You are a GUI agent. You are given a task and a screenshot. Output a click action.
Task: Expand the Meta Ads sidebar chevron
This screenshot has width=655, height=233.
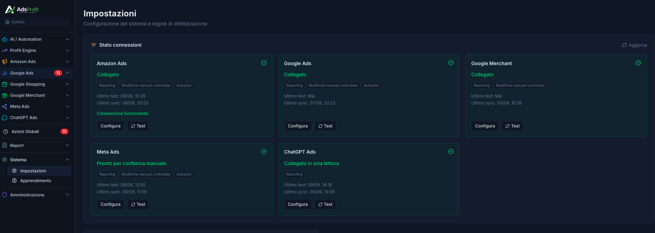pos(67,107)
